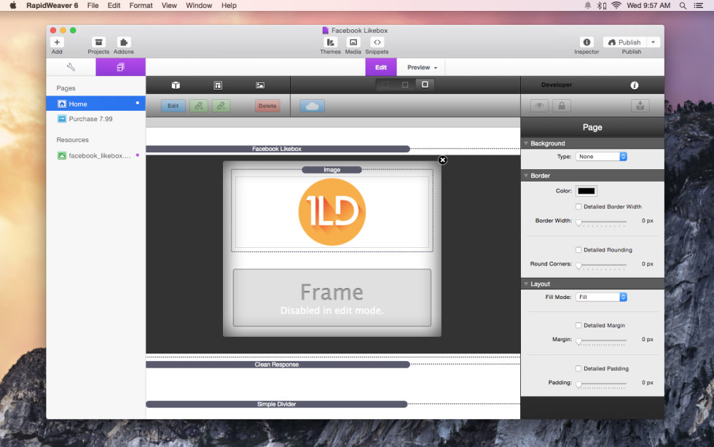Enable Detailed Border Width checkbox
This screenshot has height=447, width=714.
pos(578,206)
